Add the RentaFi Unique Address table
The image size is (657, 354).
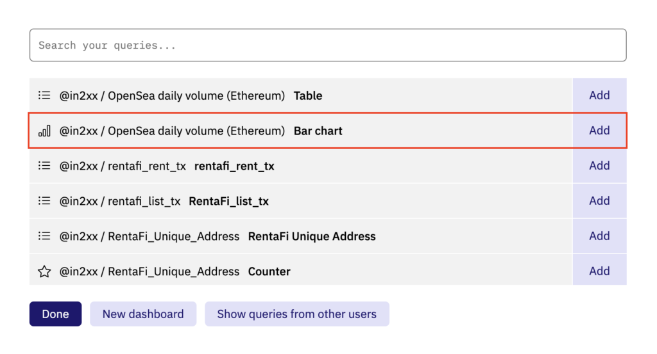599,236
